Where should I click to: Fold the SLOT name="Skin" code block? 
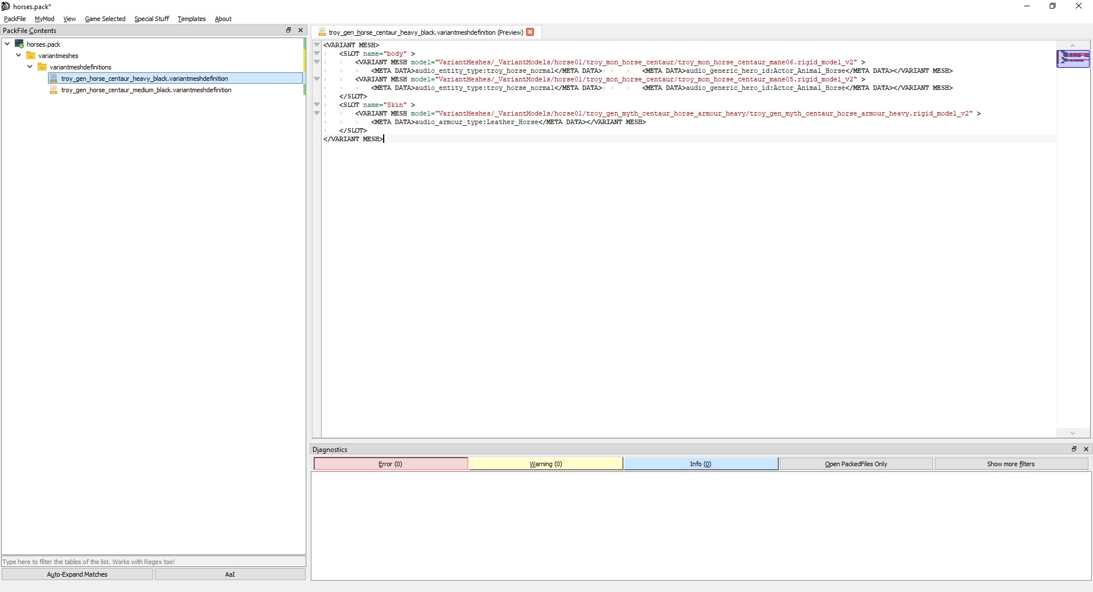click(x=317, y=105)
